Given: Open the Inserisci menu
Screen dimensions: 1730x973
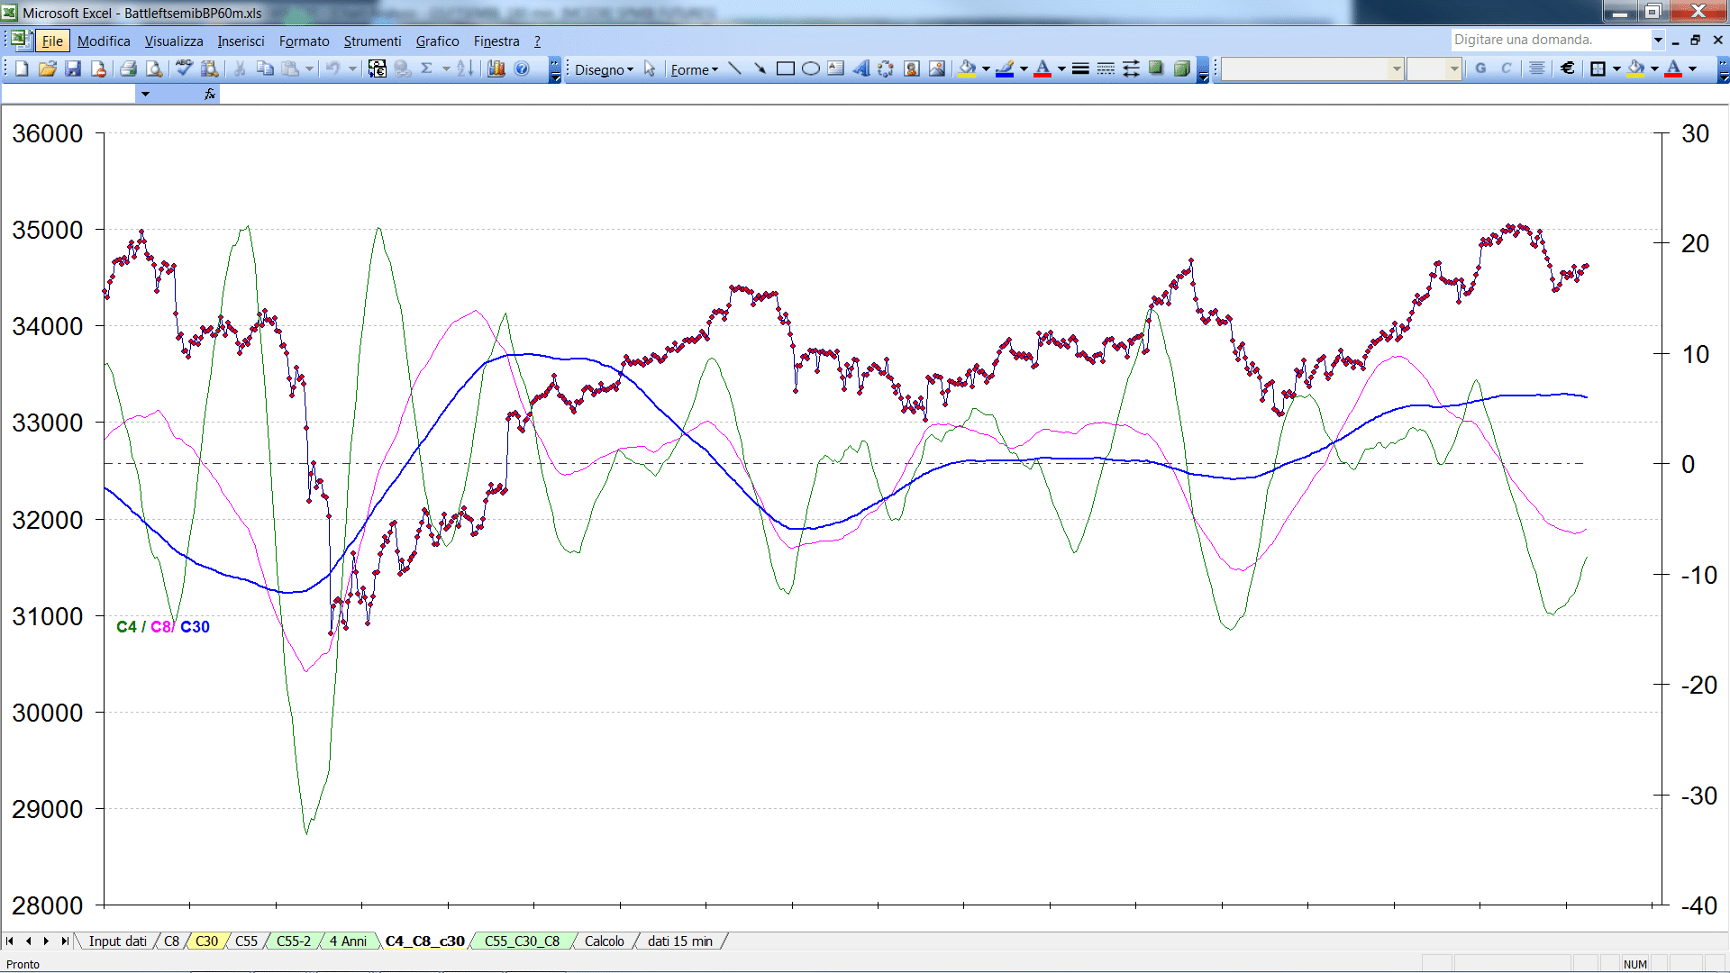Looking at the screenshot, I should [241, 41].
